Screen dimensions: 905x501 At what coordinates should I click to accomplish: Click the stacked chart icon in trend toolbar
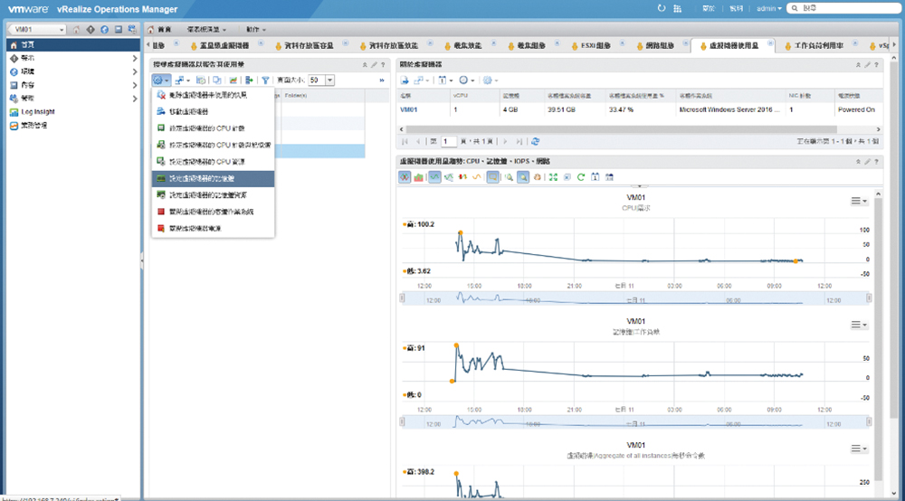click(419, 177)
